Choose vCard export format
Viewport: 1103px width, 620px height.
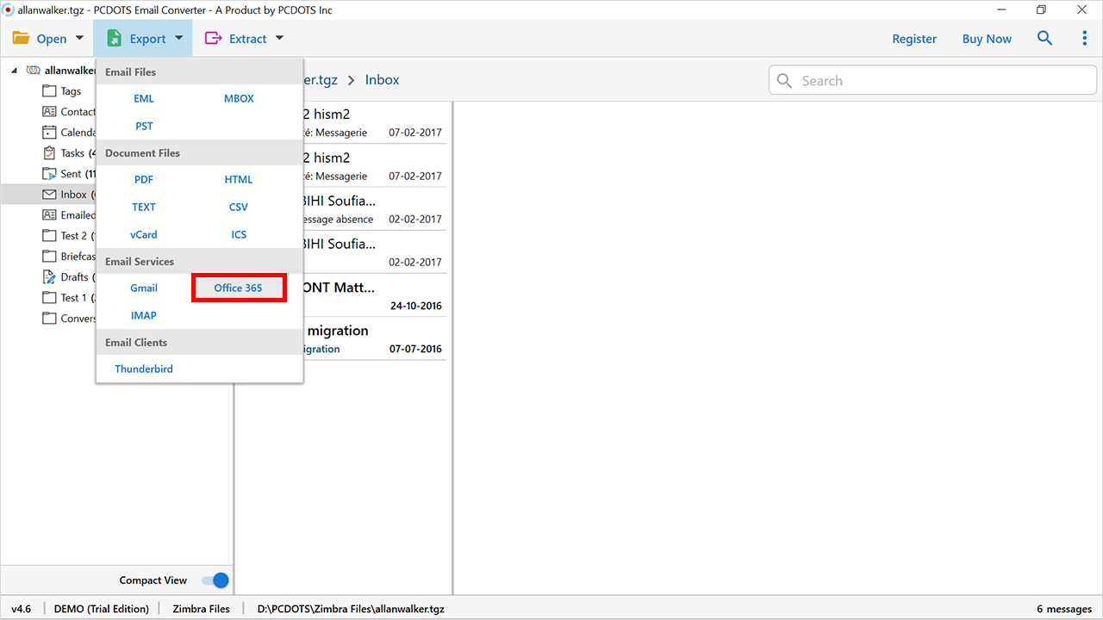(x=144, y=234)
